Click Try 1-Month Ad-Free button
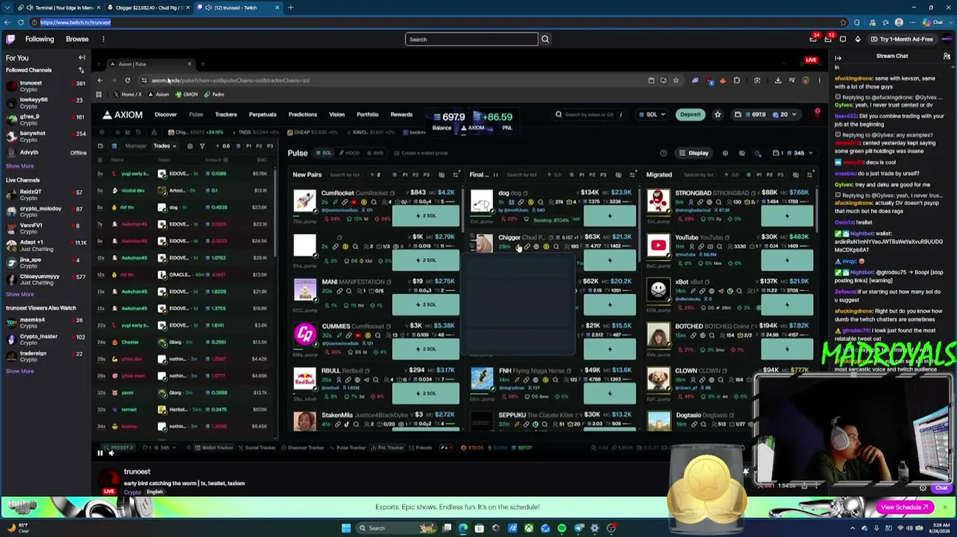Screen dimensions: 957x537 901,39
